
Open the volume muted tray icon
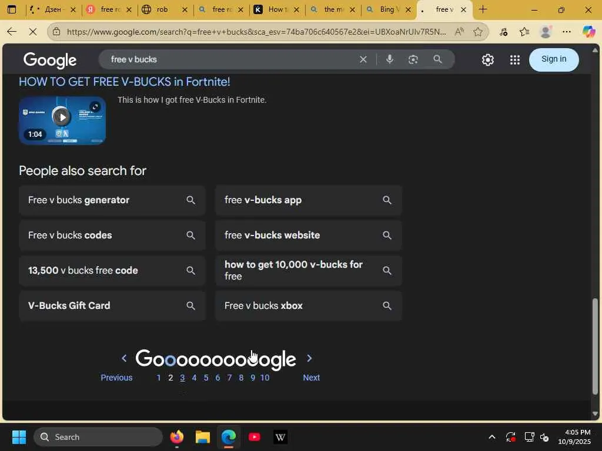pos(544,437)
